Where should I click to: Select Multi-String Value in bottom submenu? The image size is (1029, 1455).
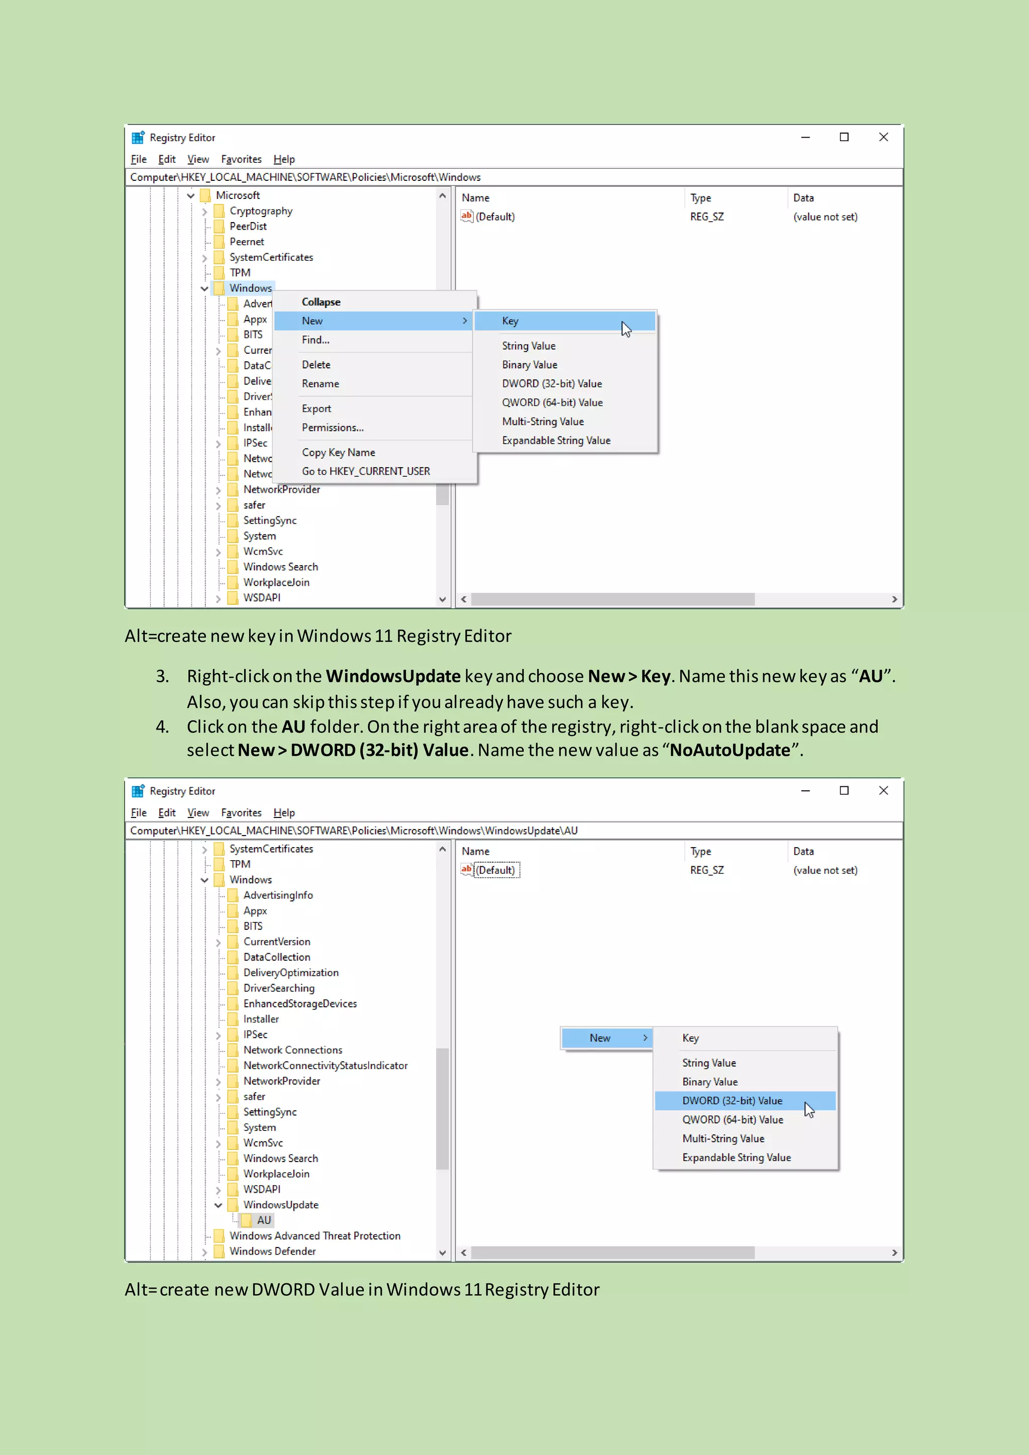(x=745, y=1138)
